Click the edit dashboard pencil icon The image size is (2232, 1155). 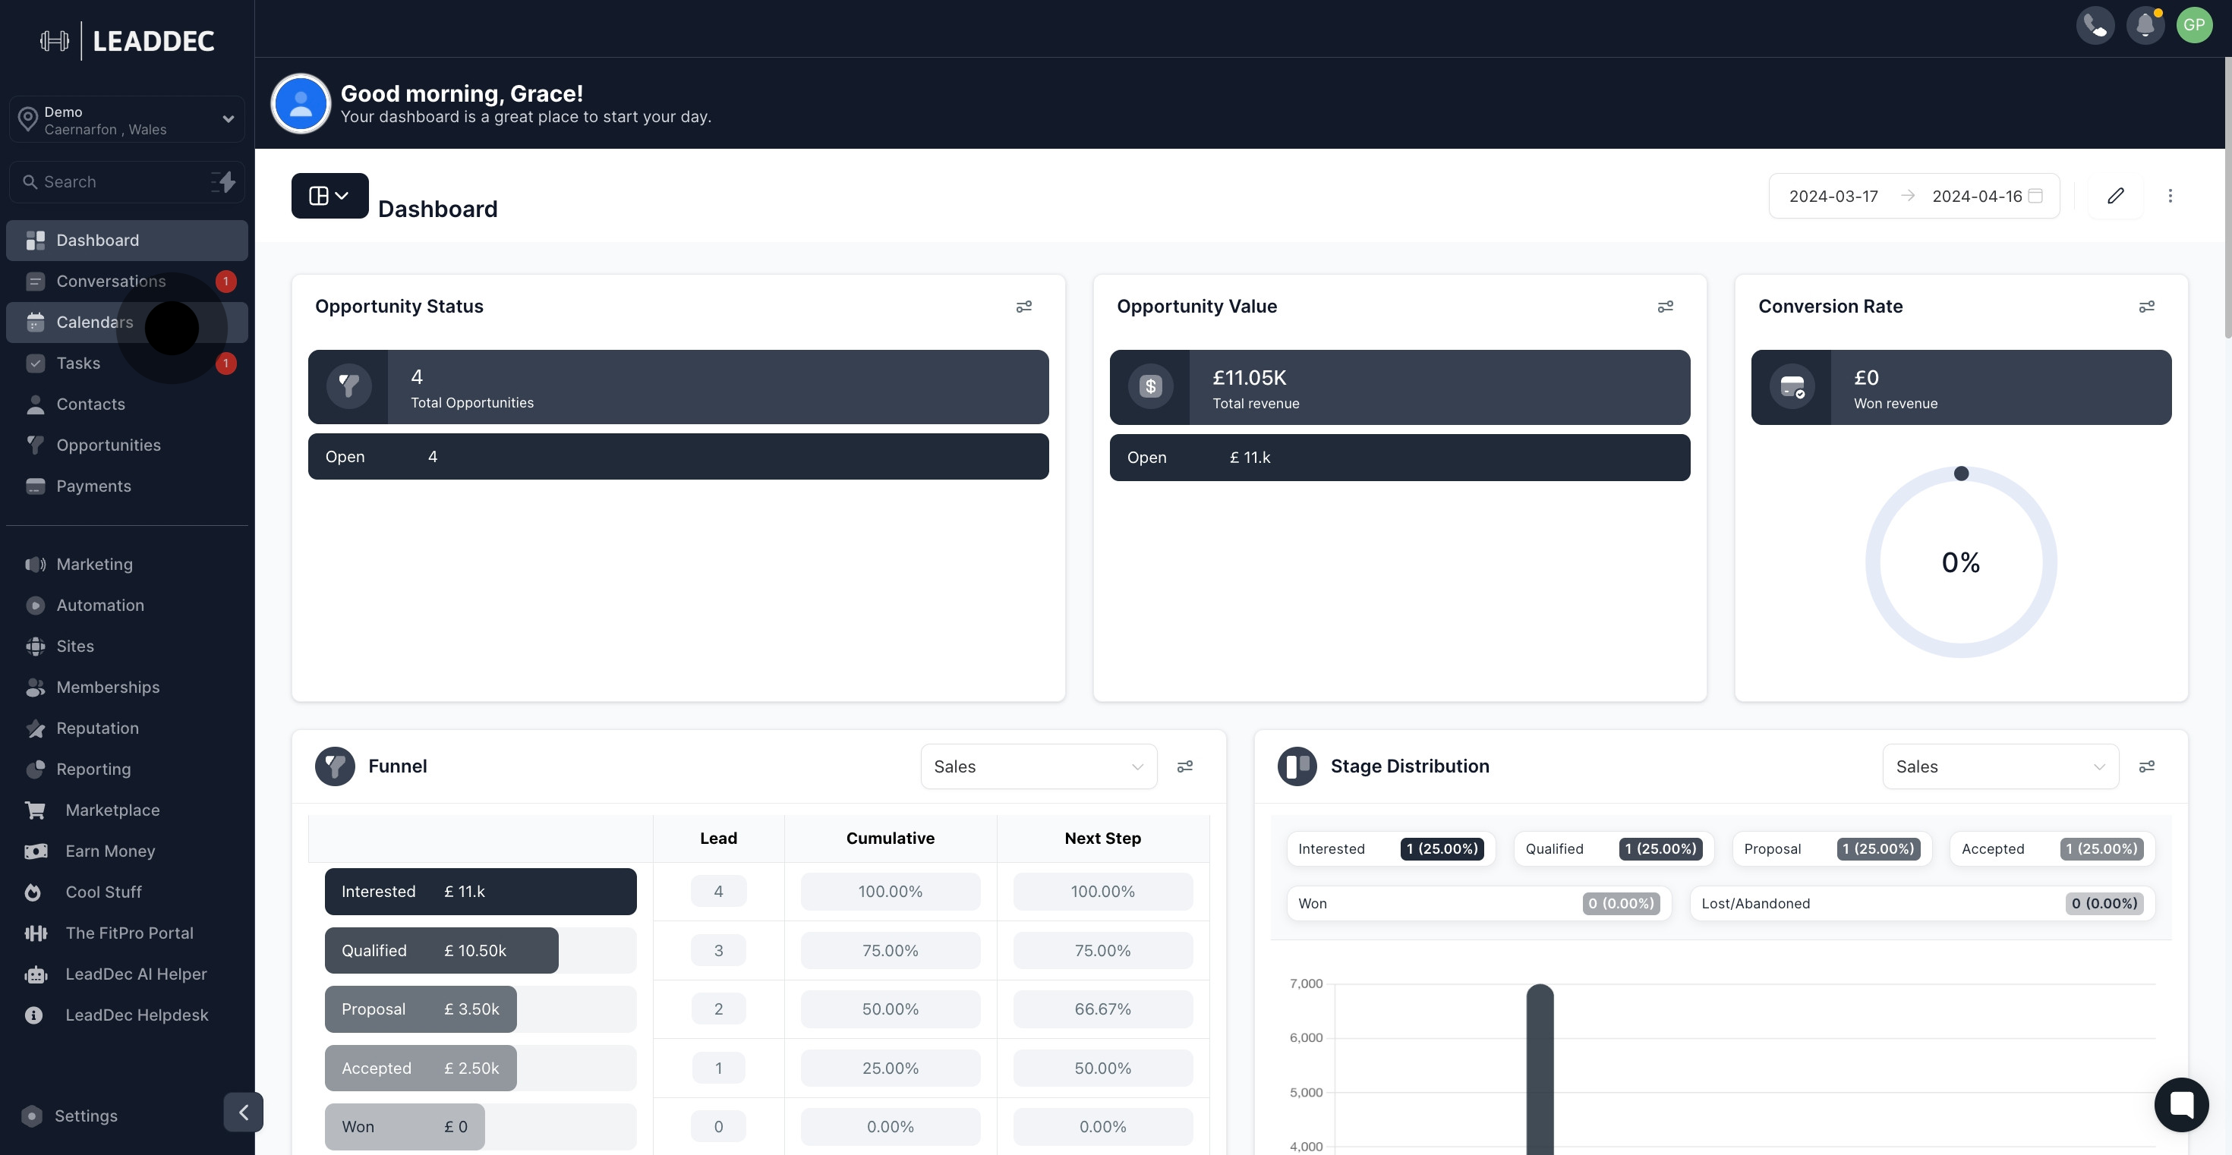pyautogui.click(x=2115, y=196)
